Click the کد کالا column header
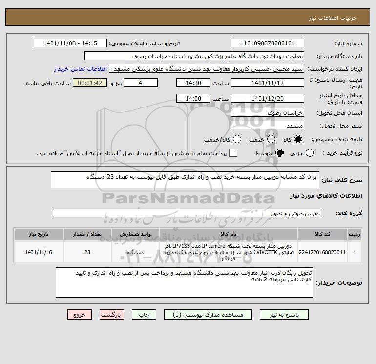This screenshot has width=376, height=364. [x=322, y=234]
